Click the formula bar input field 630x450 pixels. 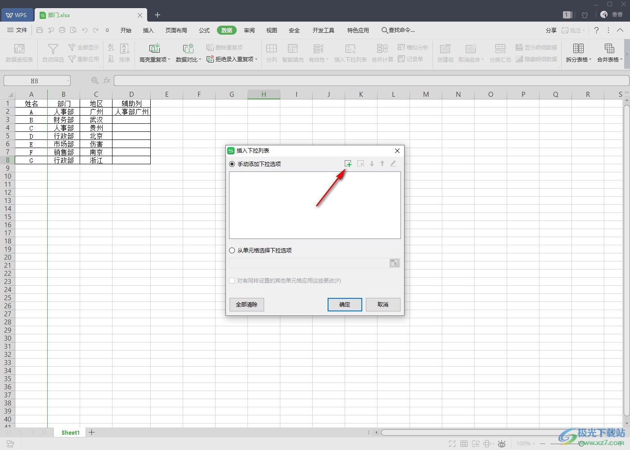[x=371, y=81]
